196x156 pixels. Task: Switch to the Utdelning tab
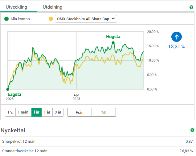(x=52, y=7)
